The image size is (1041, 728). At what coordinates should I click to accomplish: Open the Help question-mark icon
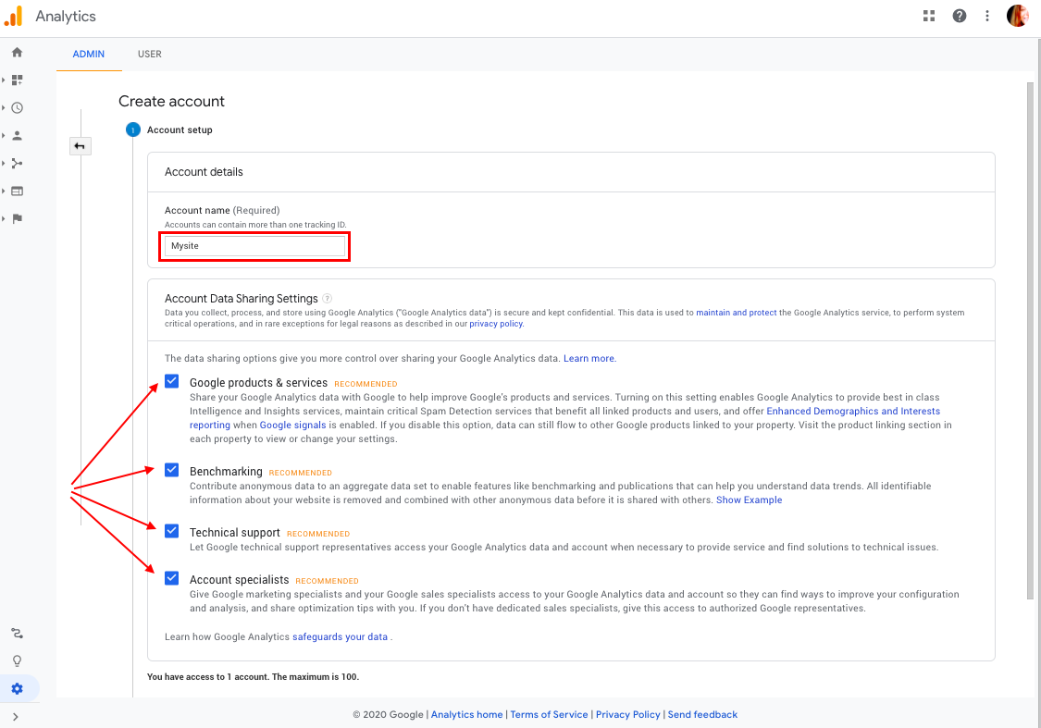pos(960,16)
